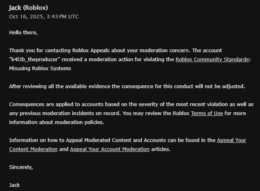The height and width of the screenshot is (191, 260).
Task: Click the "Thank you for contacting" opening words
Action: (x=40, y=51)
